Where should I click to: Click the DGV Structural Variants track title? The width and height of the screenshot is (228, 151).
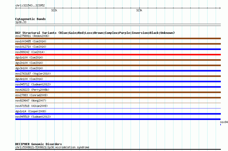coord(95,33)
